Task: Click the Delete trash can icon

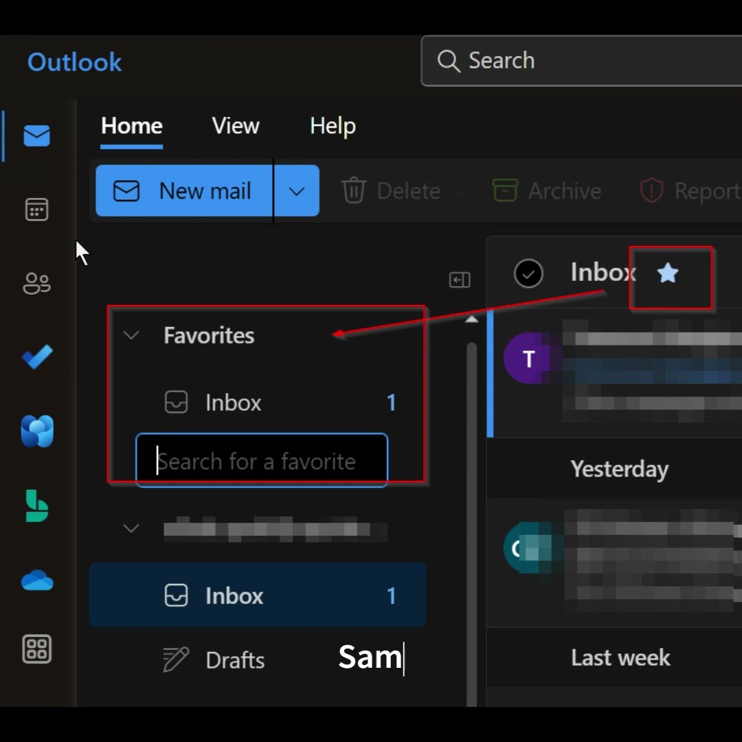Action: [x=354, y=190]
